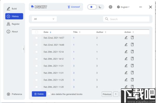Open the book icon for Feb 20th 11:28
The image size is (156, 103).
(x=132, y=87)
